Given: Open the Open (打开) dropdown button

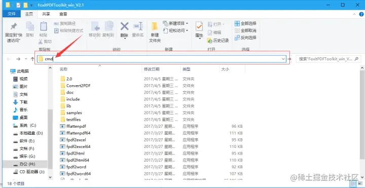Looking at the screenshot, I should pyautogui.click(x=216, y=24).
